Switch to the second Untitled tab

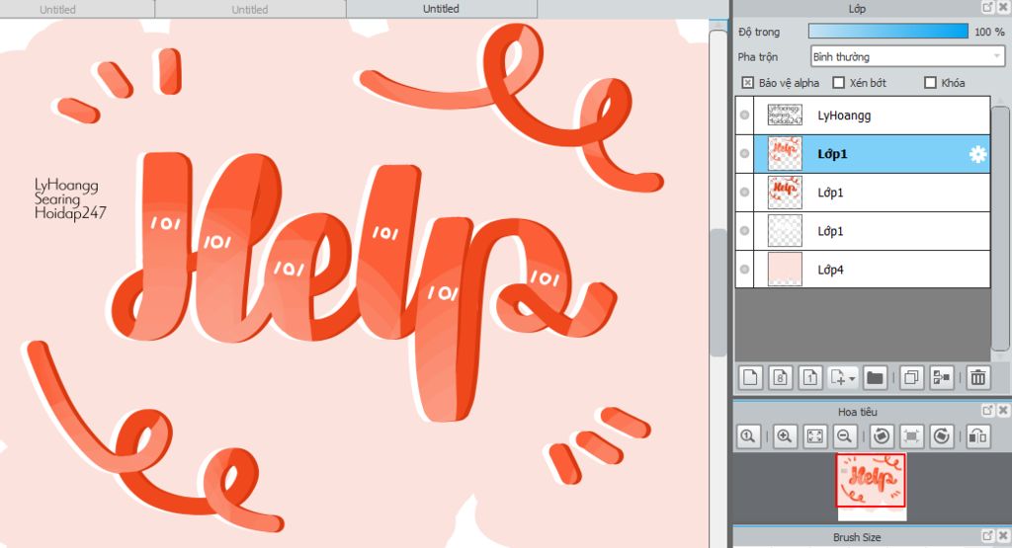click(250, 9)
